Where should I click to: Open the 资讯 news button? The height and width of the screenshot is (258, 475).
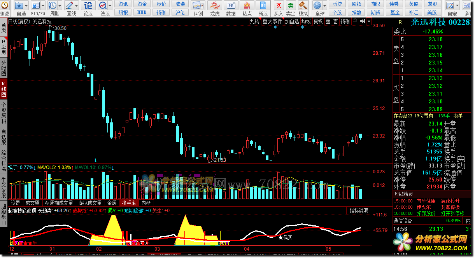tap(123, 4)
